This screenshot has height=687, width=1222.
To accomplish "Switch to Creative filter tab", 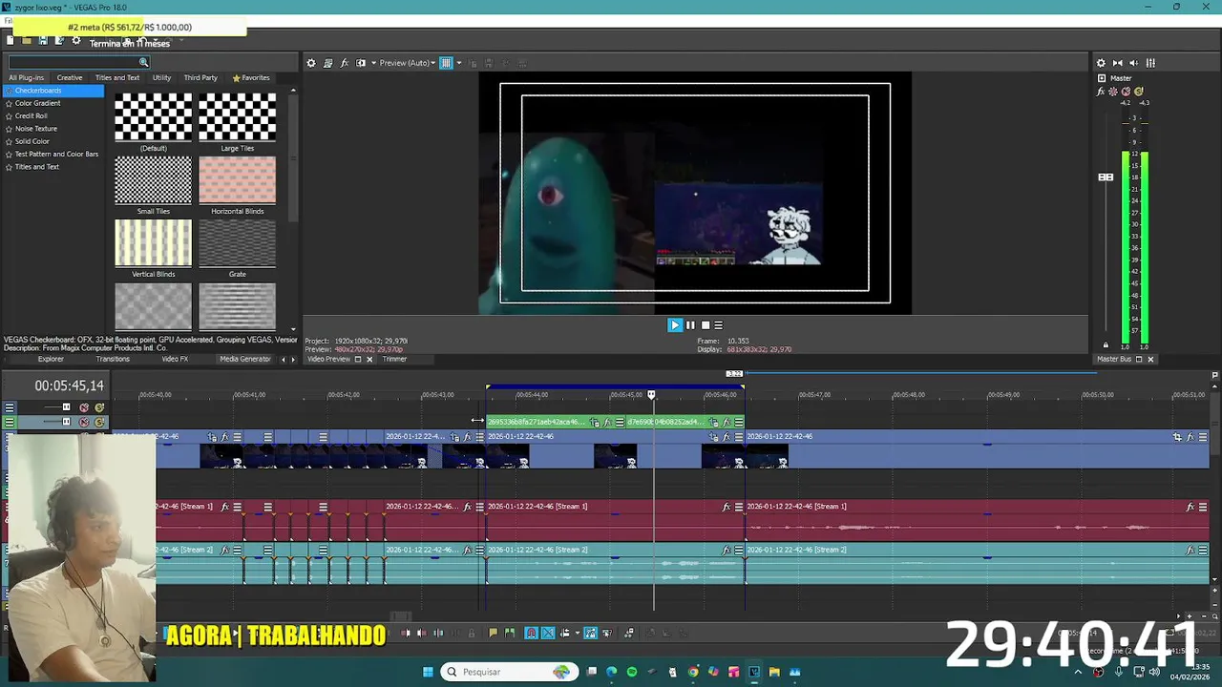I will click(69, 77).
